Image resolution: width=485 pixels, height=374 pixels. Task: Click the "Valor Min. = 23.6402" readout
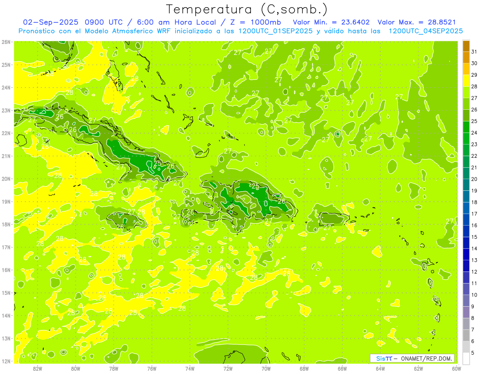332,22
